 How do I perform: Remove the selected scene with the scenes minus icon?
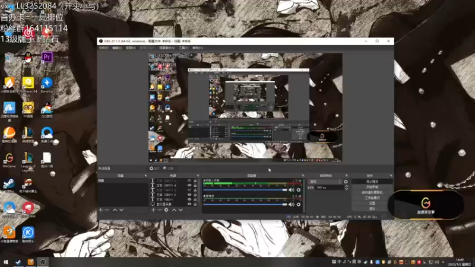(x=107, y=210)
